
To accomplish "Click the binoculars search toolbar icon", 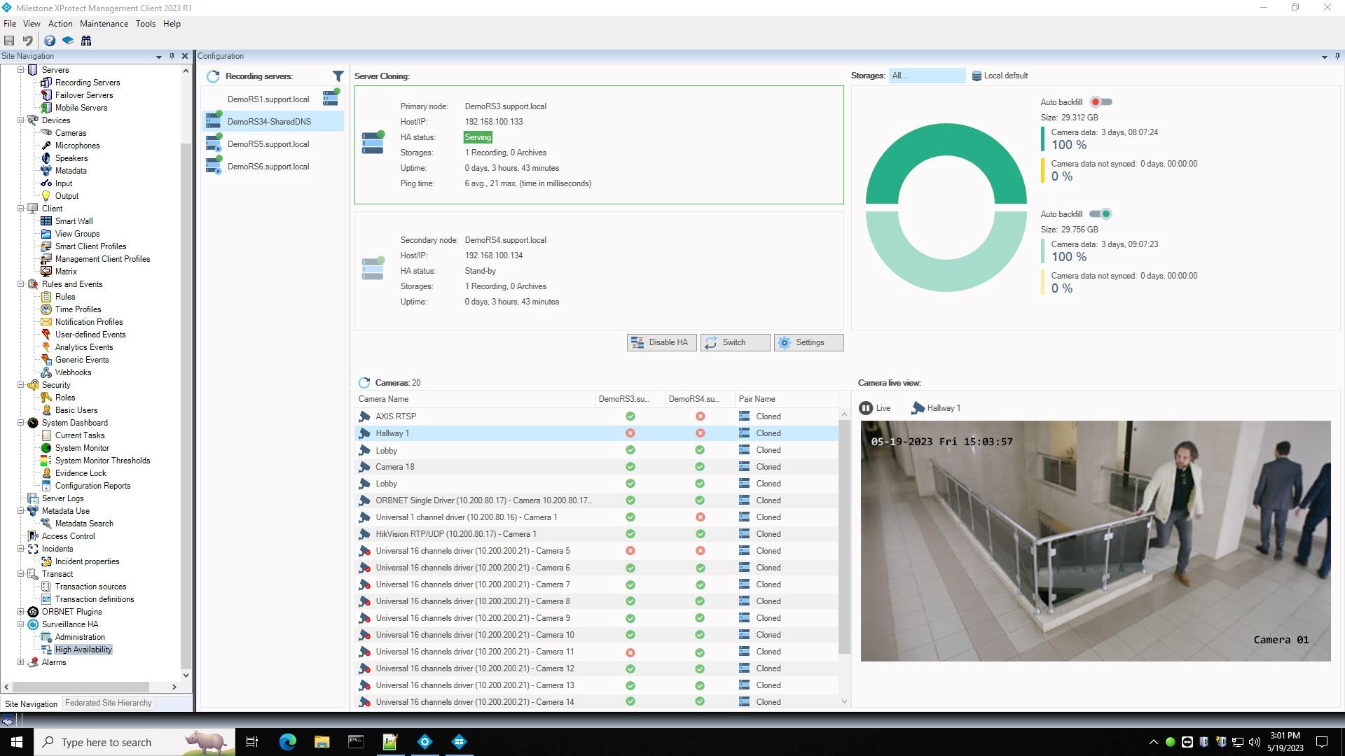I will point(86,41).
